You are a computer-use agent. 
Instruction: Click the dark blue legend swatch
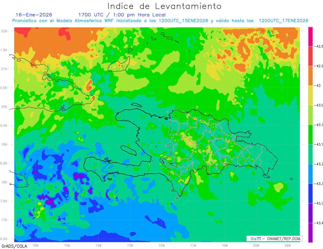pos(310,193)
